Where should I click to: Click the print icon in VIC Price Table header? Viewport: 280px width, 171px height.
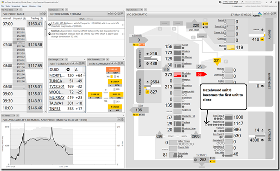pos(41,14)
